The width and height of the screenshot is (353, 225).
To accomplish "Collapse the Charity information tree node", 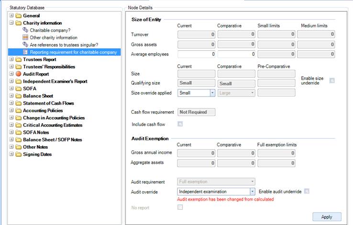I will click(x=11, y=23).
